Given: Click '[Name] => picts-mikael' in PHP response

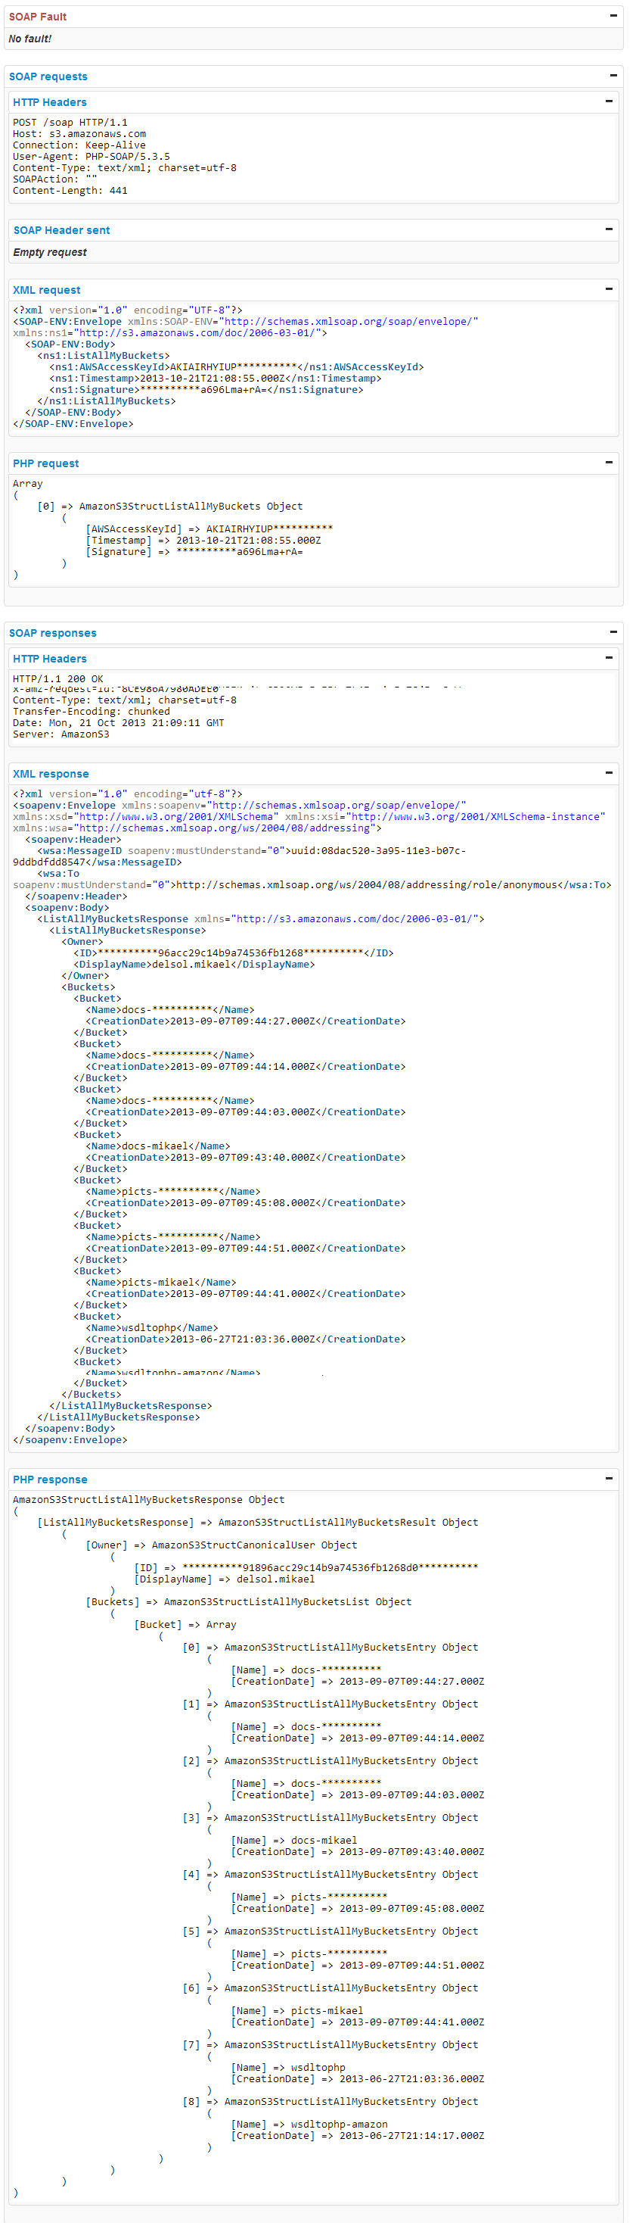Looking at the screenshot, I should [x=296, y=2011].
